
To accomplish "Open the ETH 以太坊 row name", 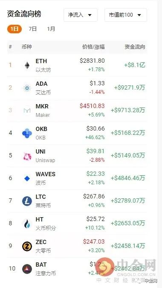I will [x=43, y=65].
